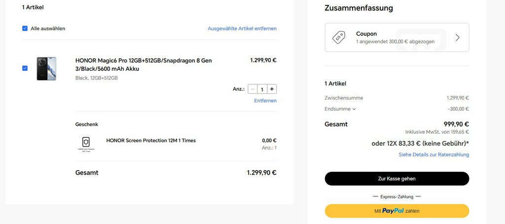Click the Black, 12GB+512GB variant text
Screen dimensions: 505x224
coord(97,78)
